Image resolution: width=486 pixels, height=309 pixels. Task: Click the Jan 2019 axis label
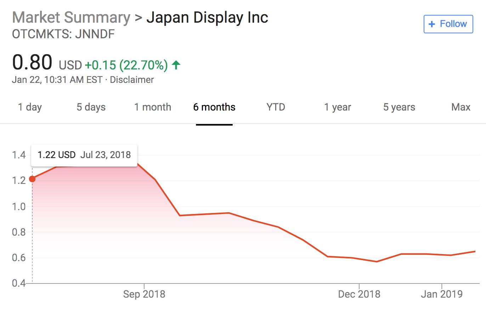click(x=442, y=294)
